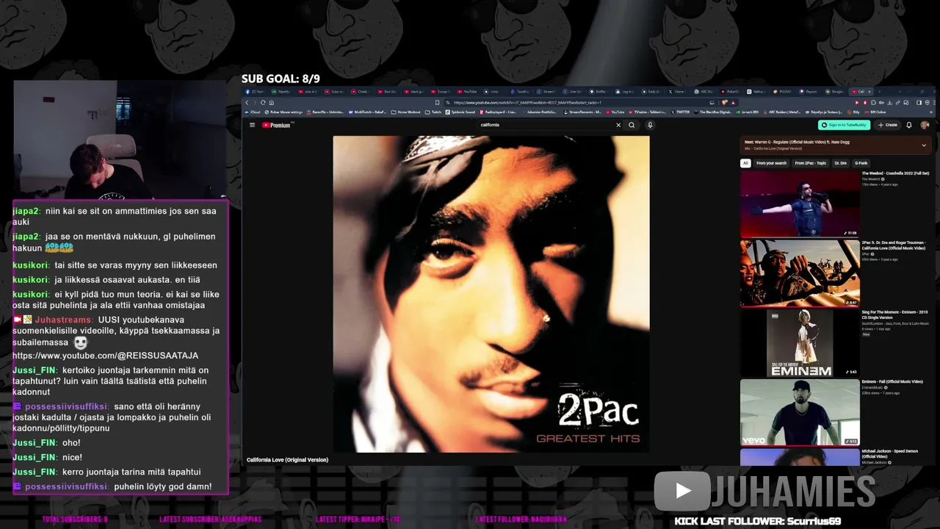Start the YouTube magnifier search
The width and height of the screenshot is (940, 529).
coord(632,125)
